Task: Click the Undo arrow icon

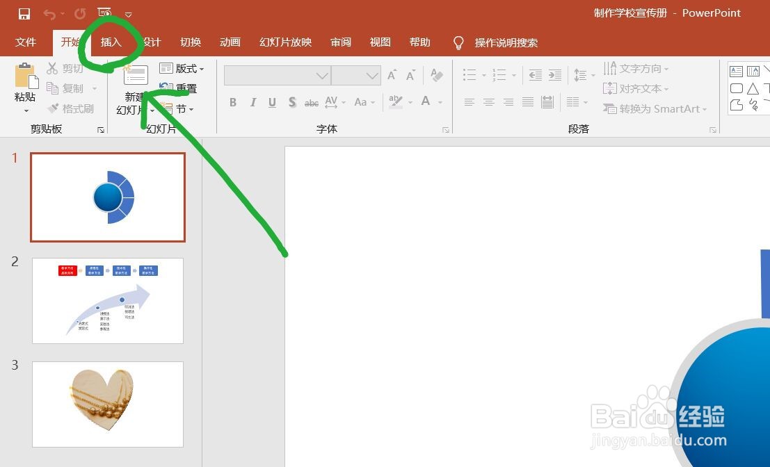Action: click(49, 14)
